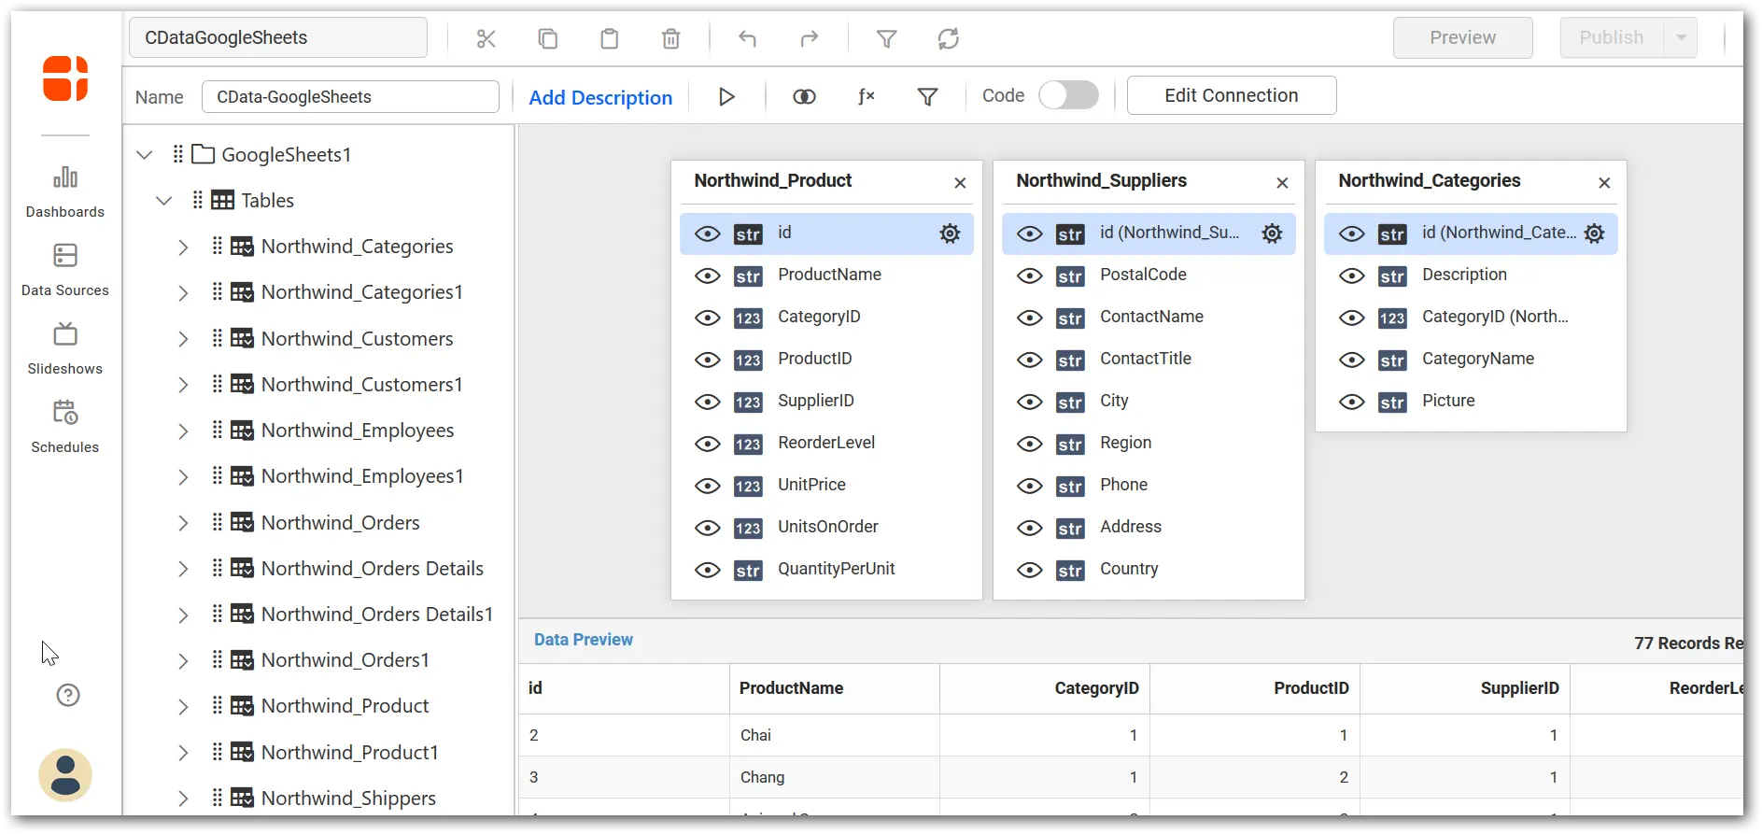The width and height of the screenshot is (1762, 834).
Task: Click the Edit Connection button
Action: click(x=1231, y=95)
